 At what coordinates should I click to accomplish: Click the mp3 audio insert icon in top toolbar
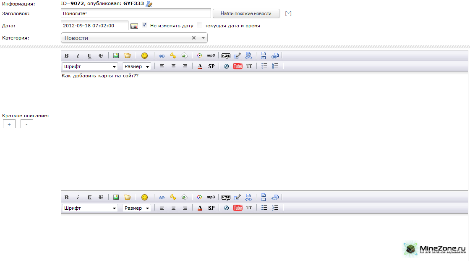[x=210, y=55]
